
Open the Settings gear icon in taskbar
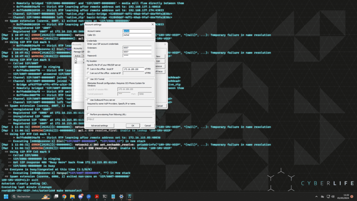(x=121, y=197)
